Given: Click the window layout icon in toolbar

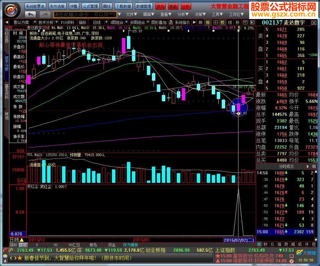Looking at the screenshot, I should pos(245,22).
